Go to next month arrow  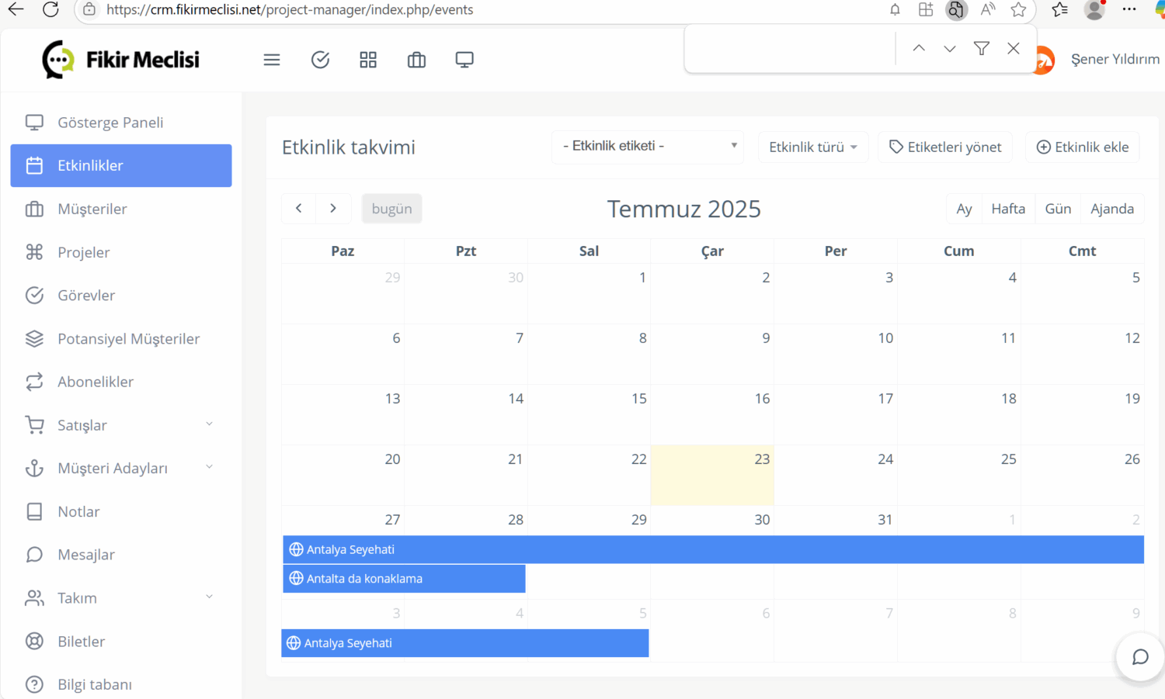point(333,208)
